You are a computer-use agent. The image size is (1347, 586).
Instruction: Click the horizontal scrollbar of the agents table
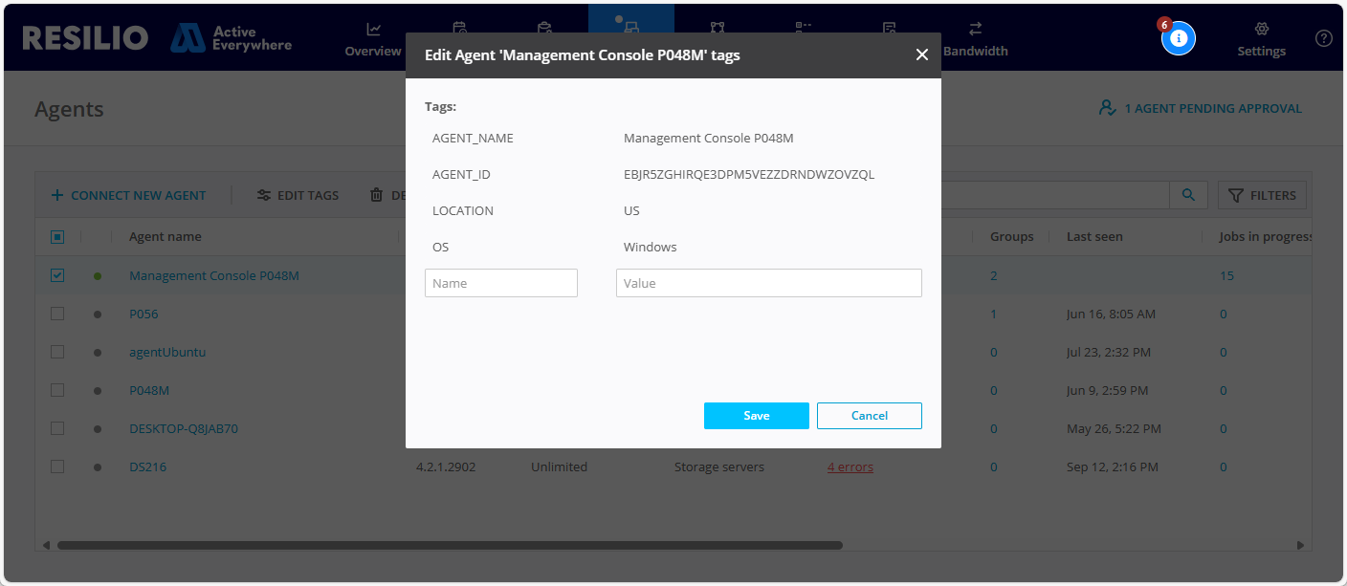(450, 545)
